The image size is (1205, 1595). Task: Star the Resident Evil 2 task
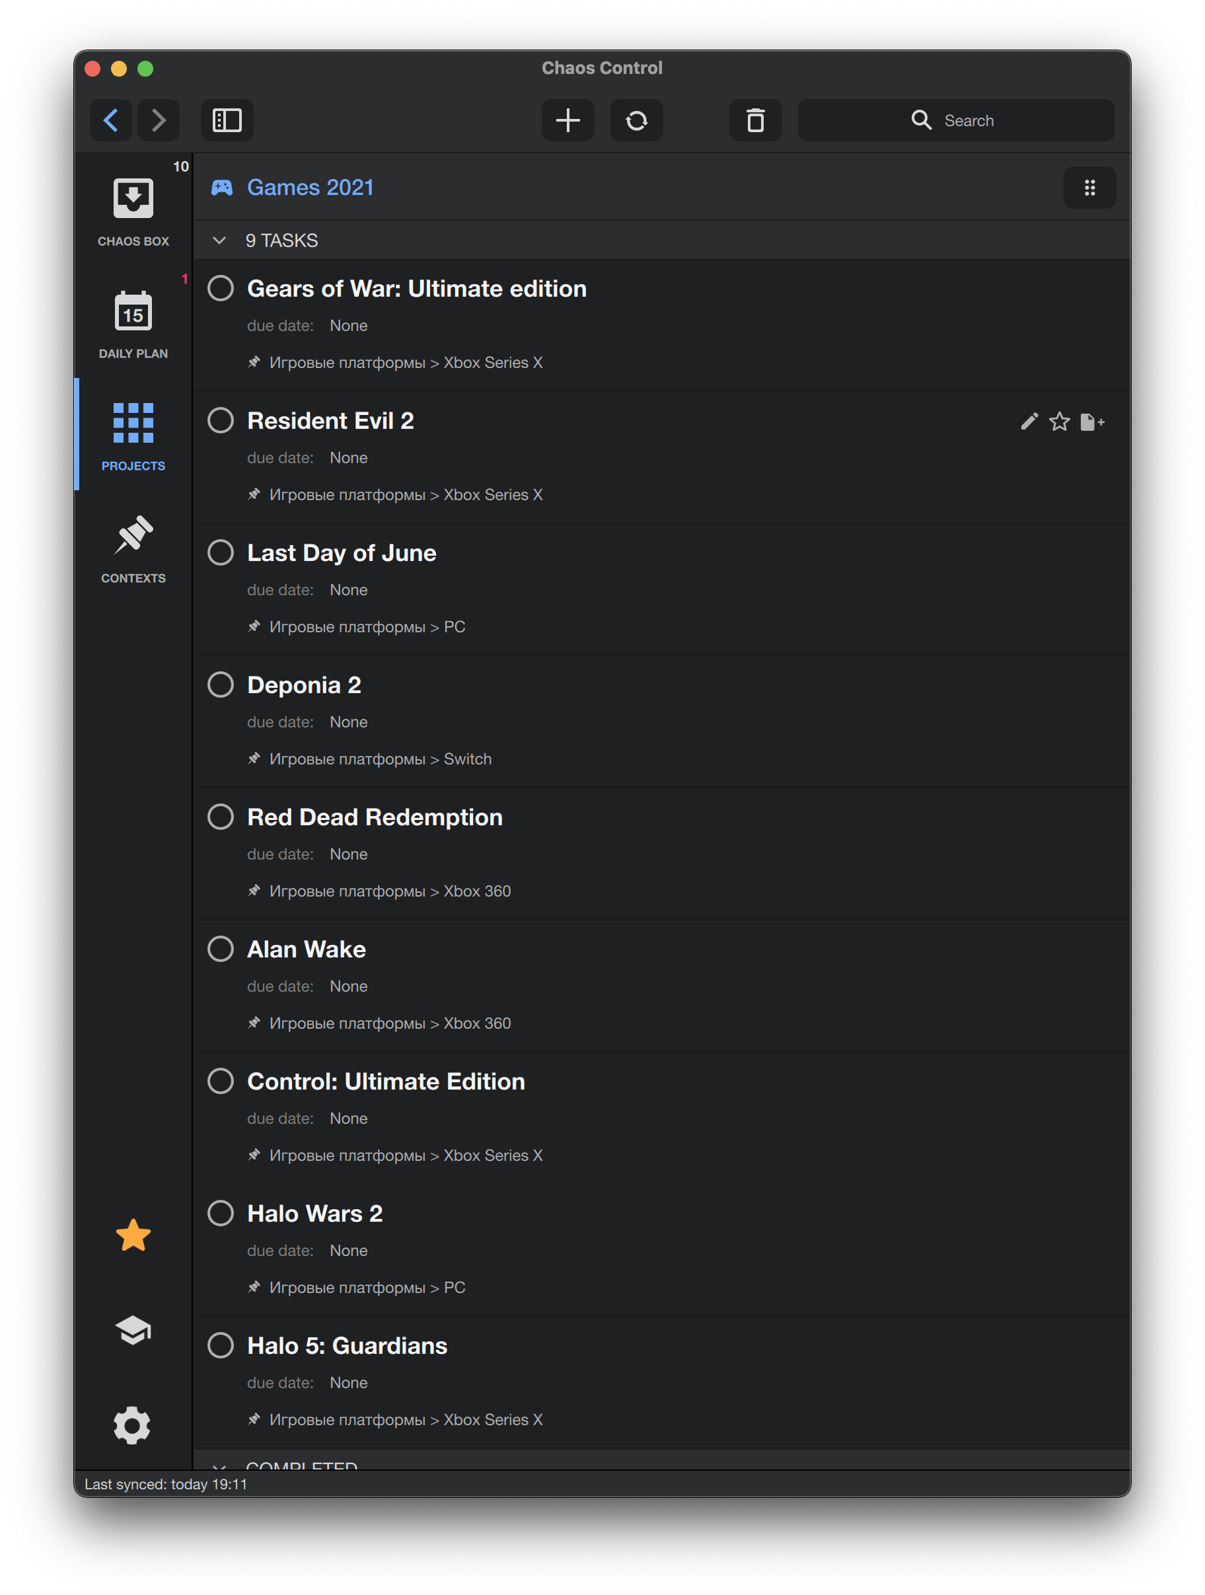click(x=1060, y=421)
